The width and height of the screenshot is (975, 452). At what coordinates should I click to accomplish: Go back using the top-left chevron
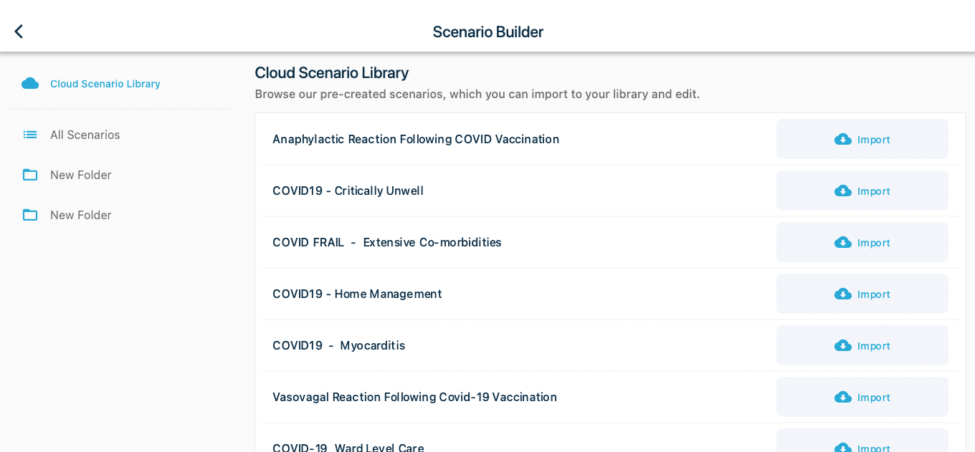19,32
